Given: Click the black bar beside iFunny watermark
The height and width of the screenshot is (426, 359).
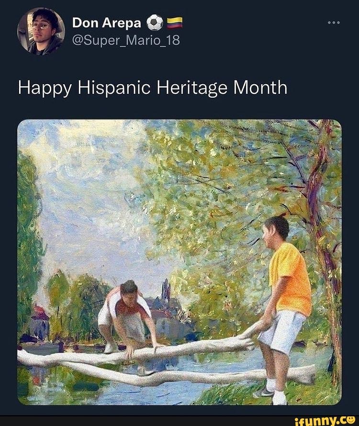Looking at the screenshot, I should click(144, 420).
